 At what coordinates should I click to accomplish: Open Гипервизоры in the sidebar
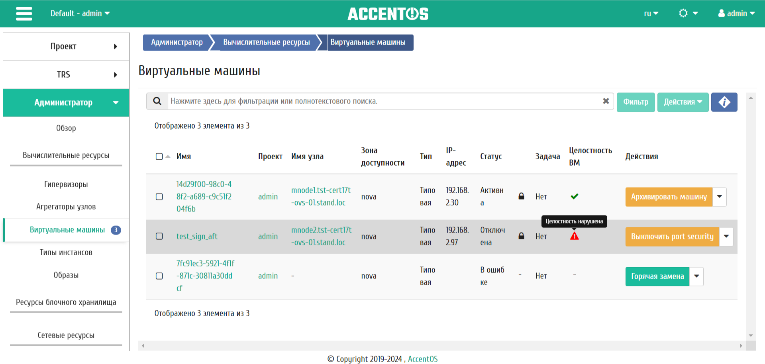click(66, 184)
